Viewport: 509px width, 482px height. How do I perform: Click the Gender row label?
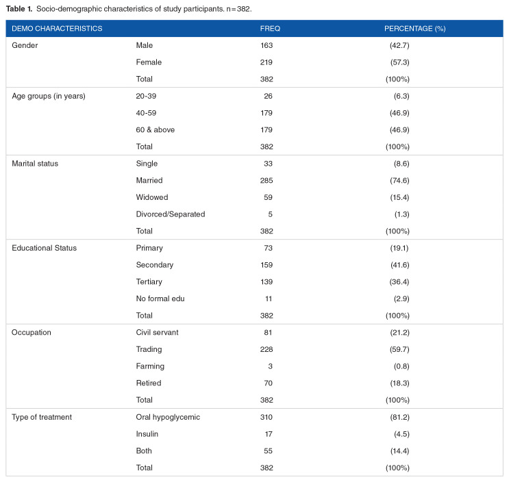[25, 45]
